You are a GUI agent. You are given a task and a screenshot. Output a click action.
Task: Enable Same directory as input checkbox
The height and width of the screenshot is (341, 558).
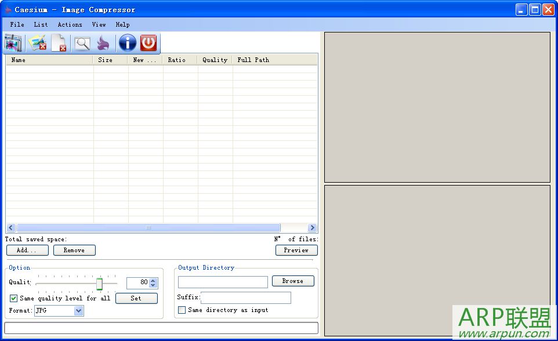182,310
